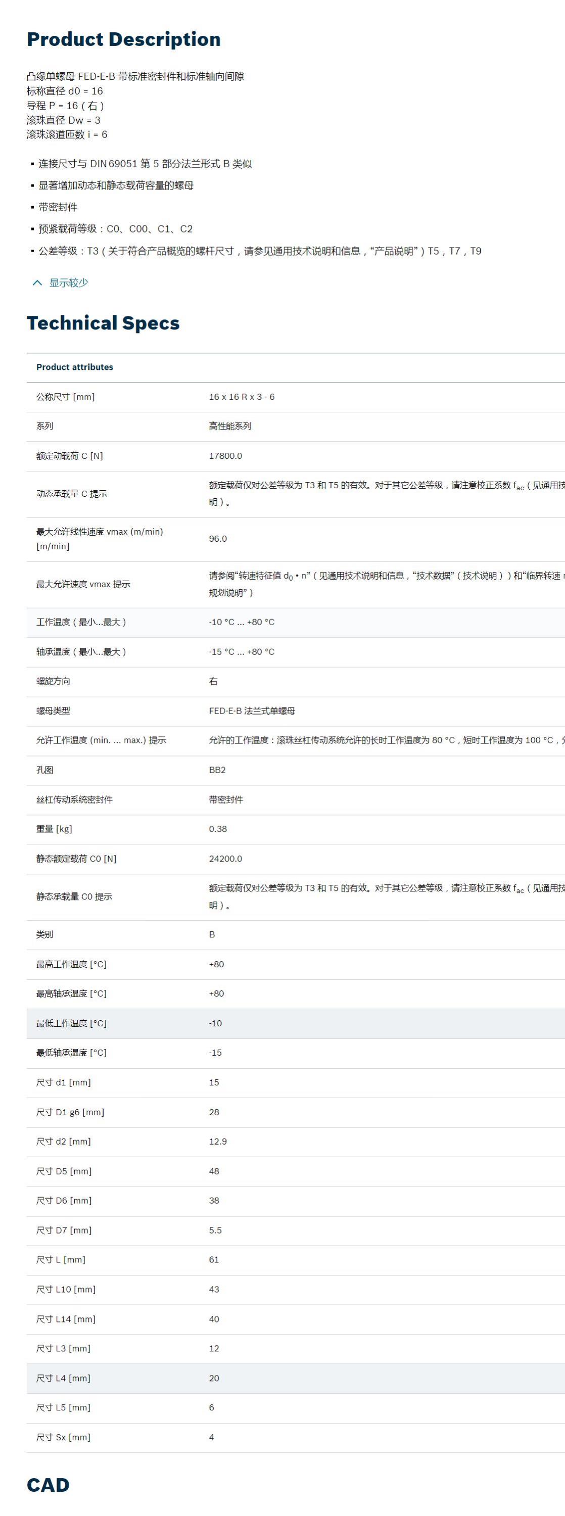
Task: Select the Technical Specs heading
Action: [x=103, y=322]
